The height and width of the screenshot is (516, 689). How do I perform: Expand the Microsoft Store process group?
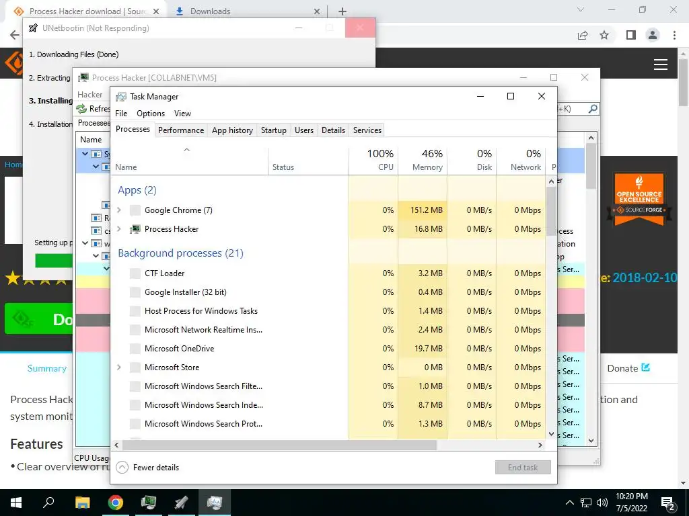click(x=118, y=368)
